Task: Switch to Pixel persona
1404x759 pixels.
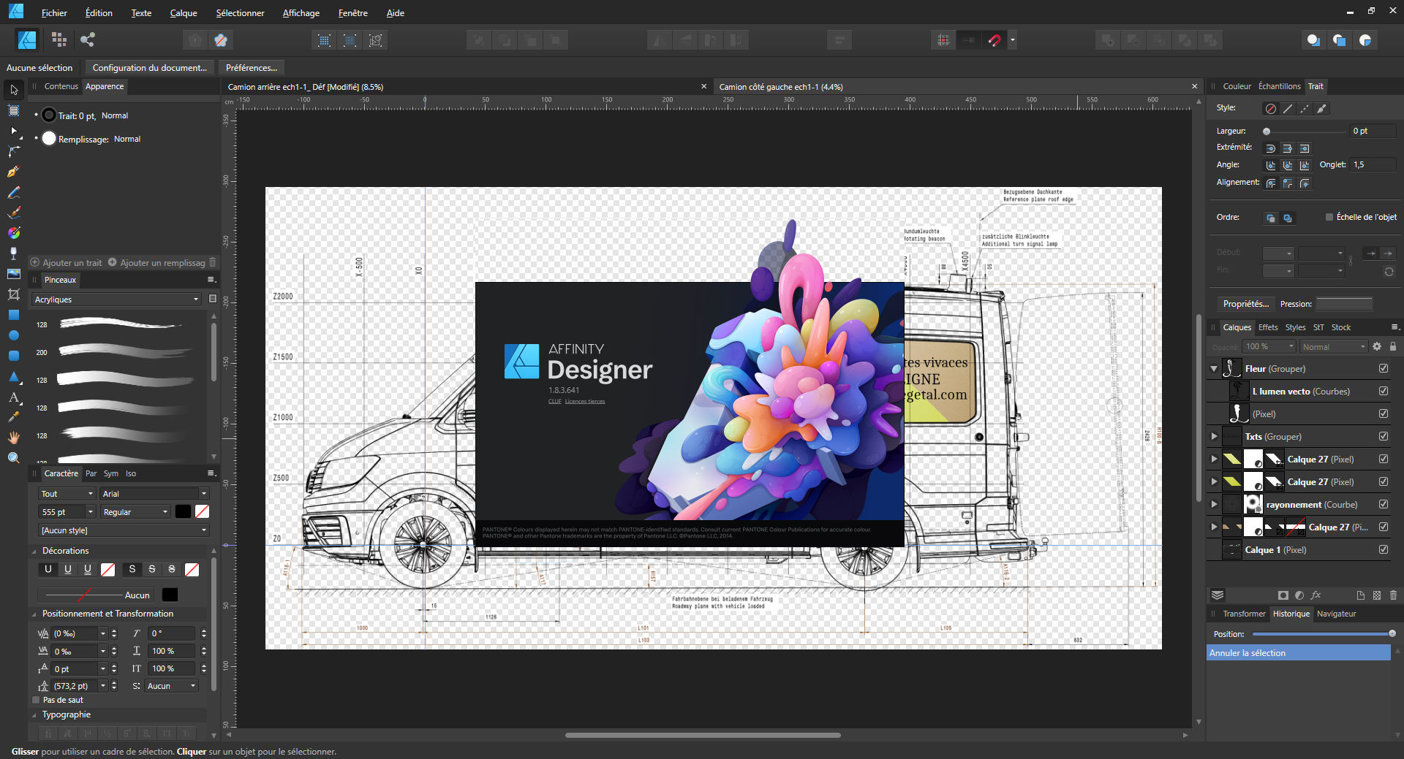Action: pos(59,40)
